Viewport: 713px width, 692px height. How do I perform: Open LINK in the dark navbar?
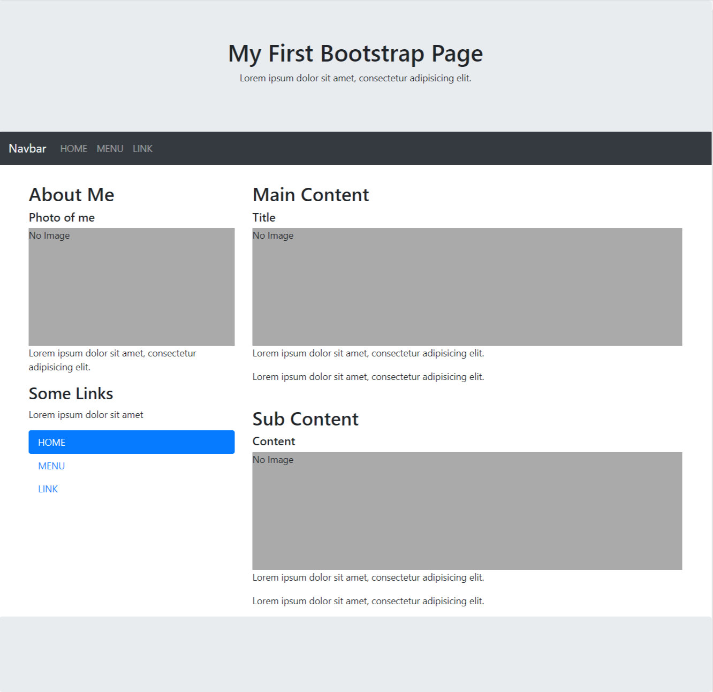point(143,149)
